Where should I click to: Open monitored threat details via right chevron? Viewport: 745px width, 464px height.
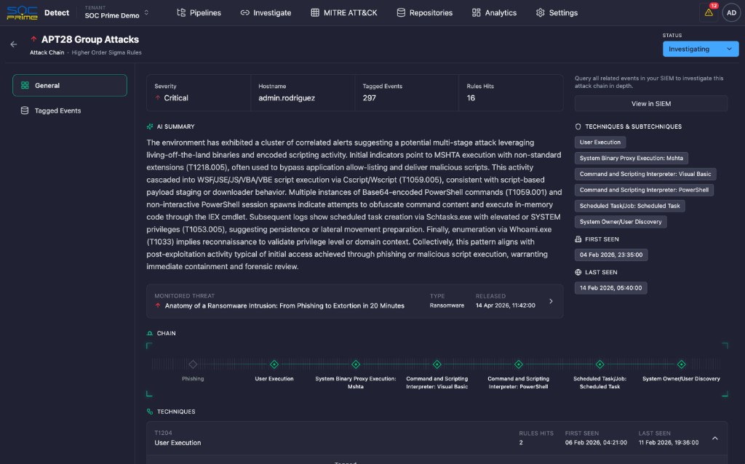551,301
